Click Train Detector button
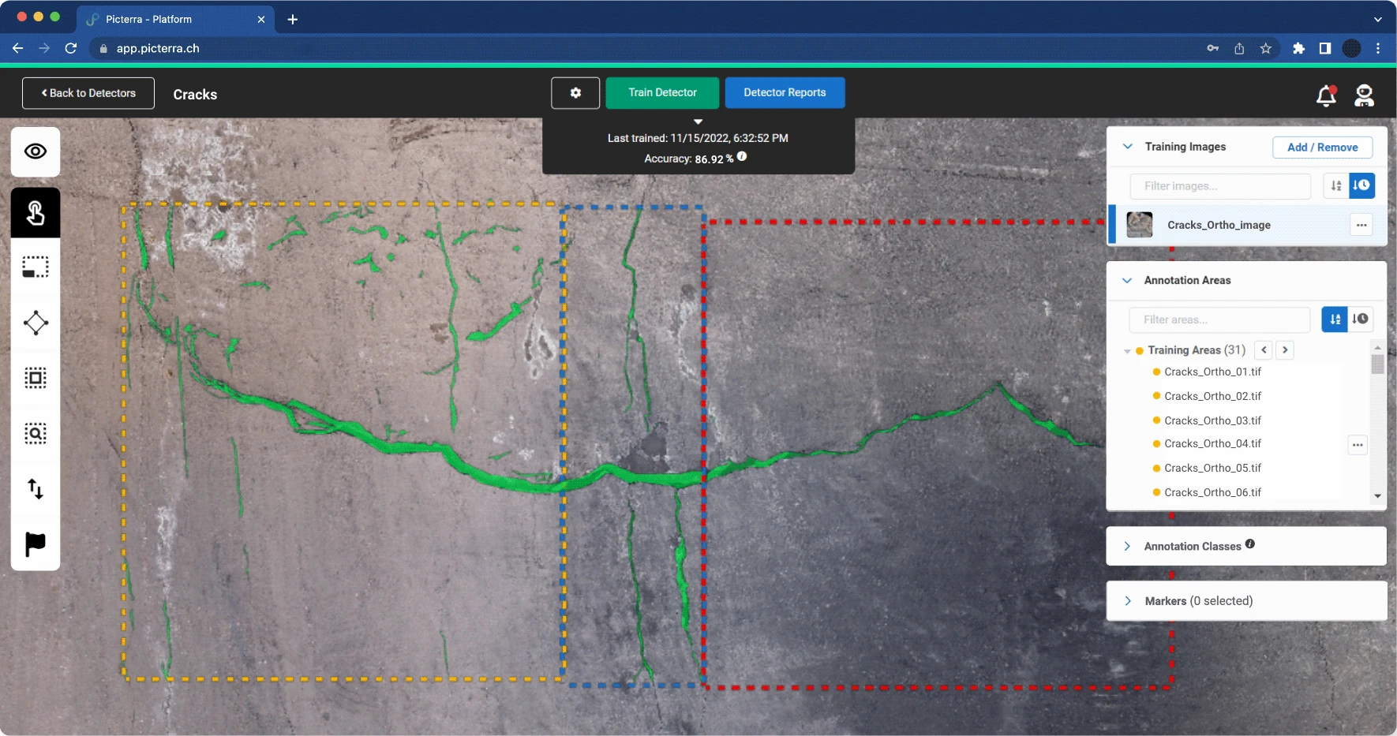 662,93
